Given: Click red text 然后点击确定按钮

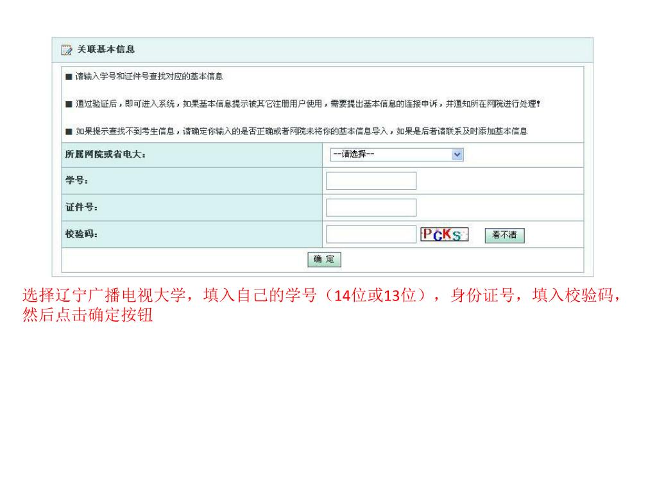Looking at the screenshot, I should click(87, 315).
